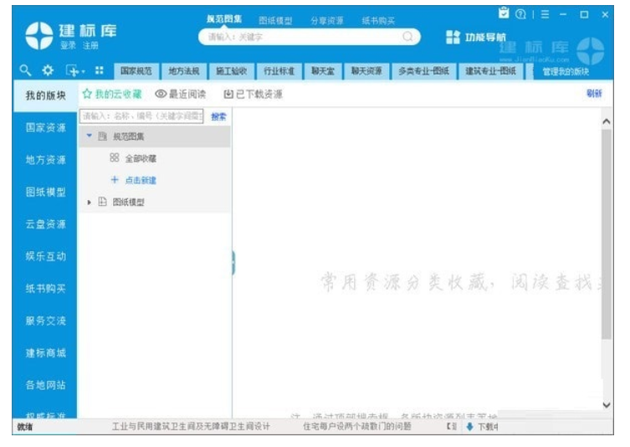The image size is (630, 447).
Task: Select 娱乐互动 in the left sidebar
Action: click(x=45, y=256)
